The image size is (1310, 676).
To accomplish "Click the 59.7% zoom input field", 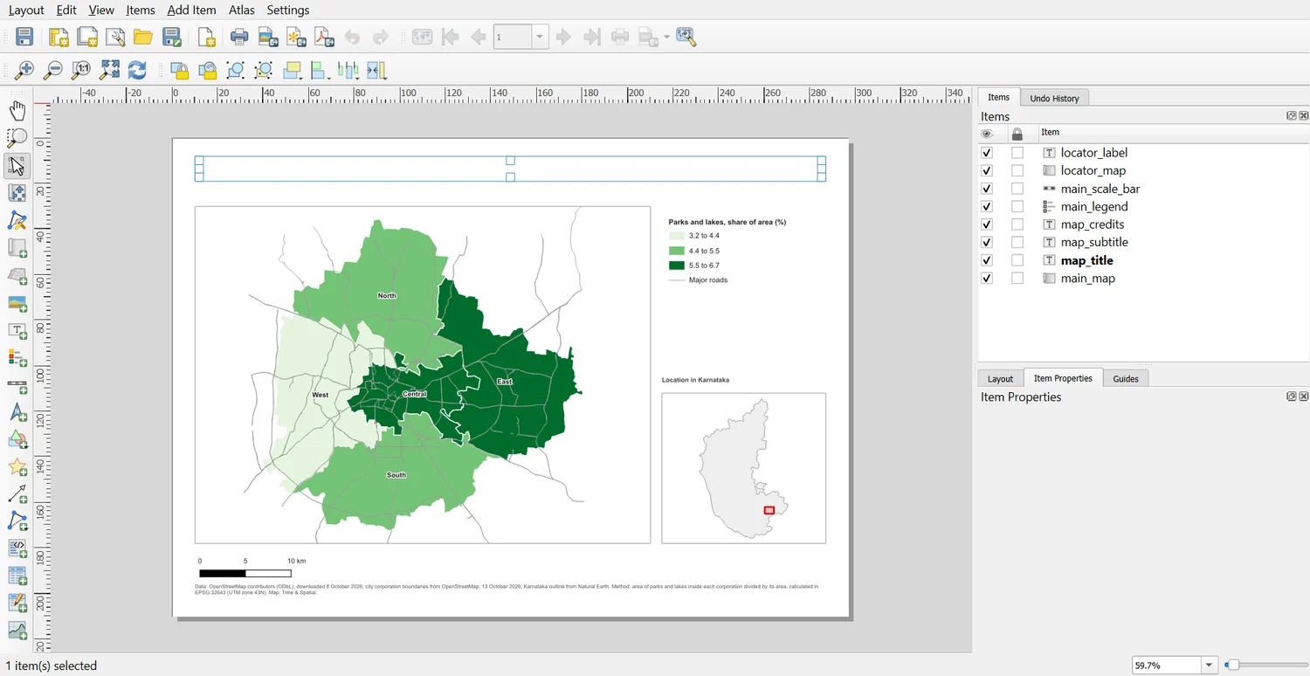I will (1167, 666).
